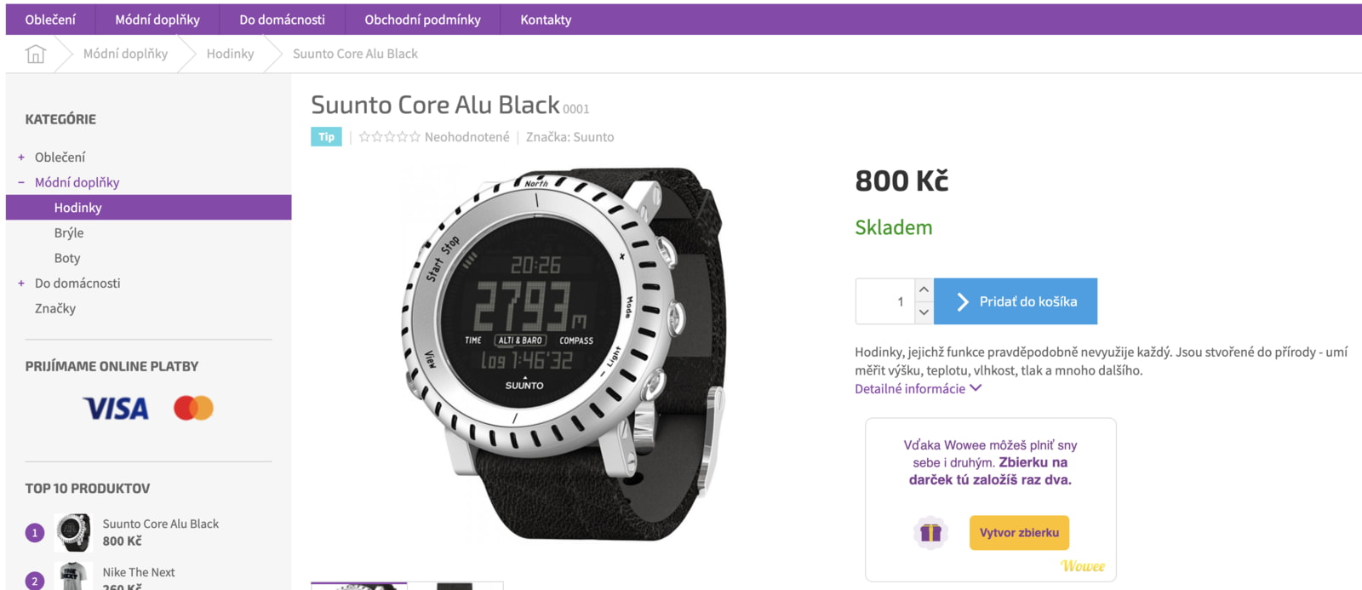Click the Visa payment logo

click(116, 409)
